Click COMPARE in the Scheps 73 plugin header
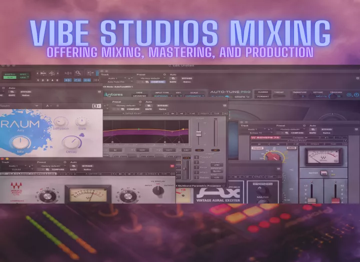The width and height of the screenshot is (360, 262). [x=297, y=133]
